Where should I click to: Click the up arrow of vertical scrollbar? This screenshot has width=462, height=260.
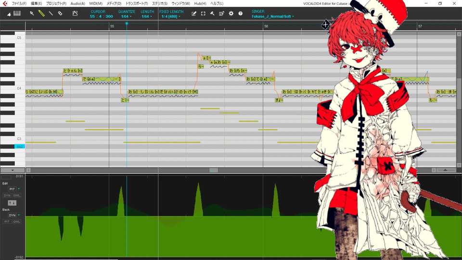[459, 34]
